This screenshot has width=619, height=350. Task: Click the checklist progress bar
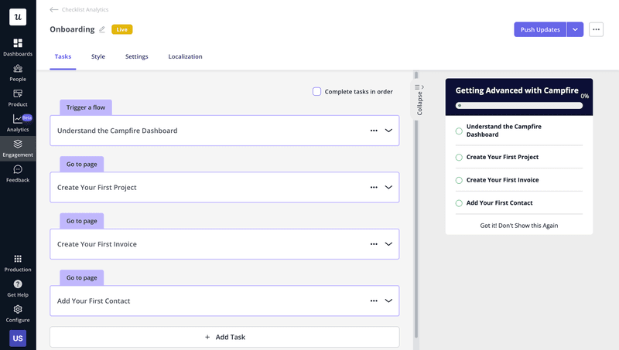pos(518,105)
